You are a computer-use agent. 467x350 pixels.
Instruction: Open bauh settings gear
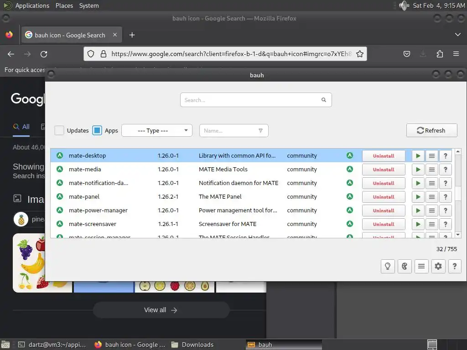click(x=438, y=266)
